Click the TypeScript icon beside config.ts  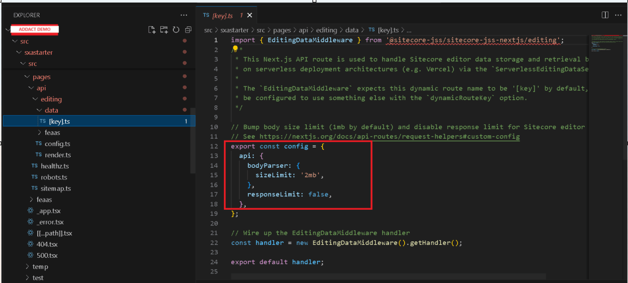pos(39,144)
